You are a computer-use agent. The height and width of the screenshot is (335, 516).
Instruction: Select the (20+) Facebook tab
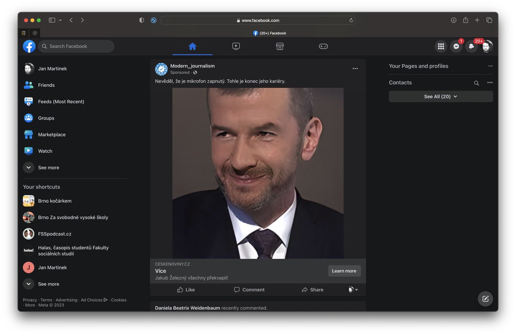[x=269, y=33]
